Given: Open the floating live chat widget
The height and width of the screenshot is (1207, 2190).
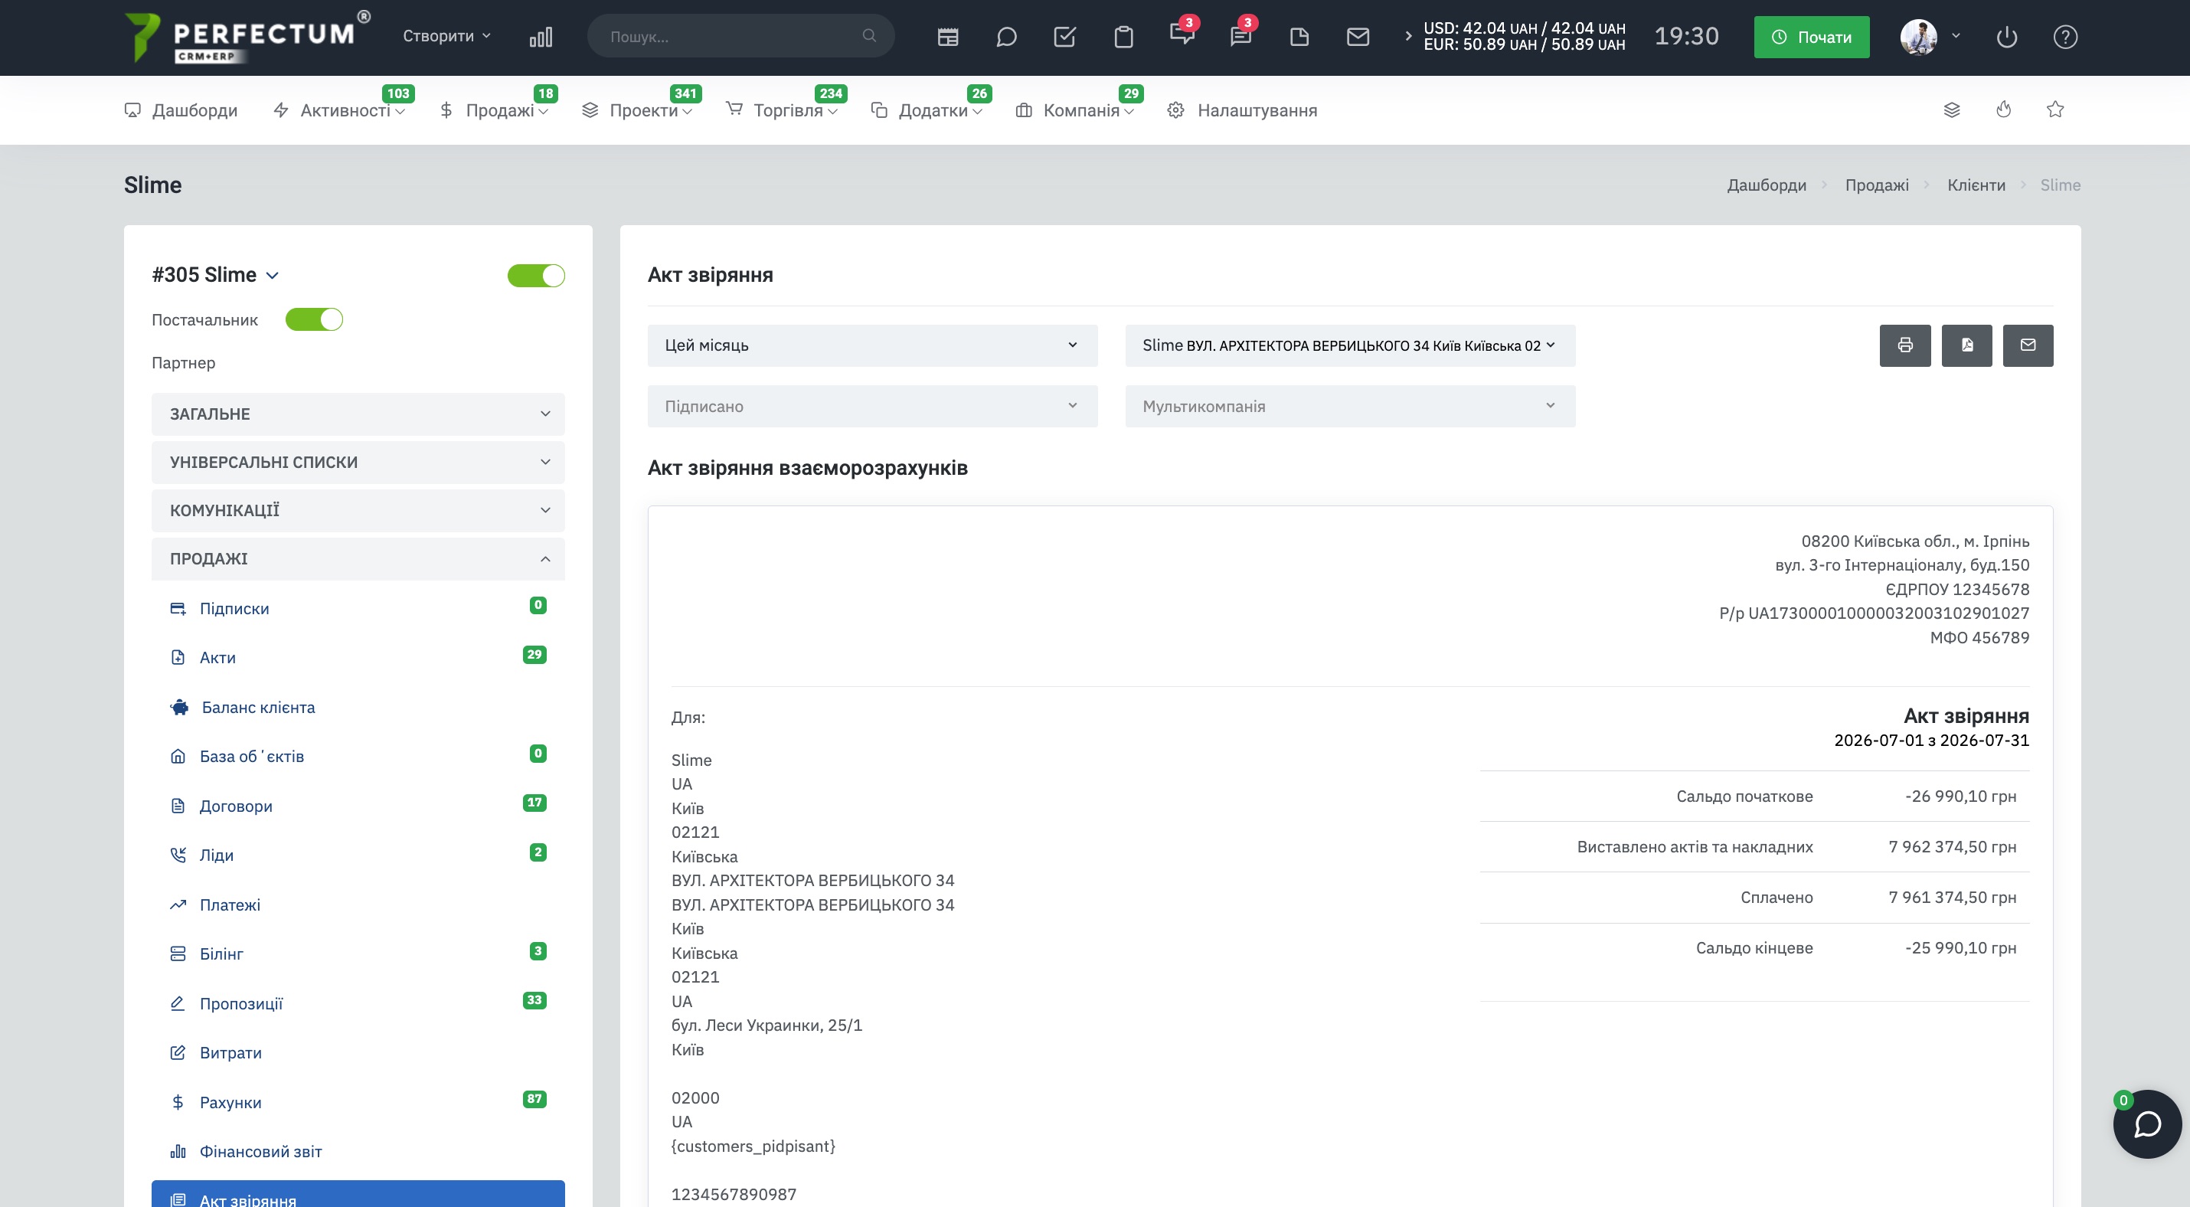Looking at the screenshot, I should [x=2147, y=1124].
